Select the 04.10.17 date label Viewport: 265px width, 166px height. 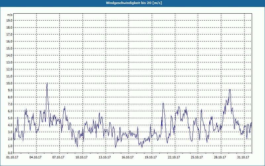35,157
